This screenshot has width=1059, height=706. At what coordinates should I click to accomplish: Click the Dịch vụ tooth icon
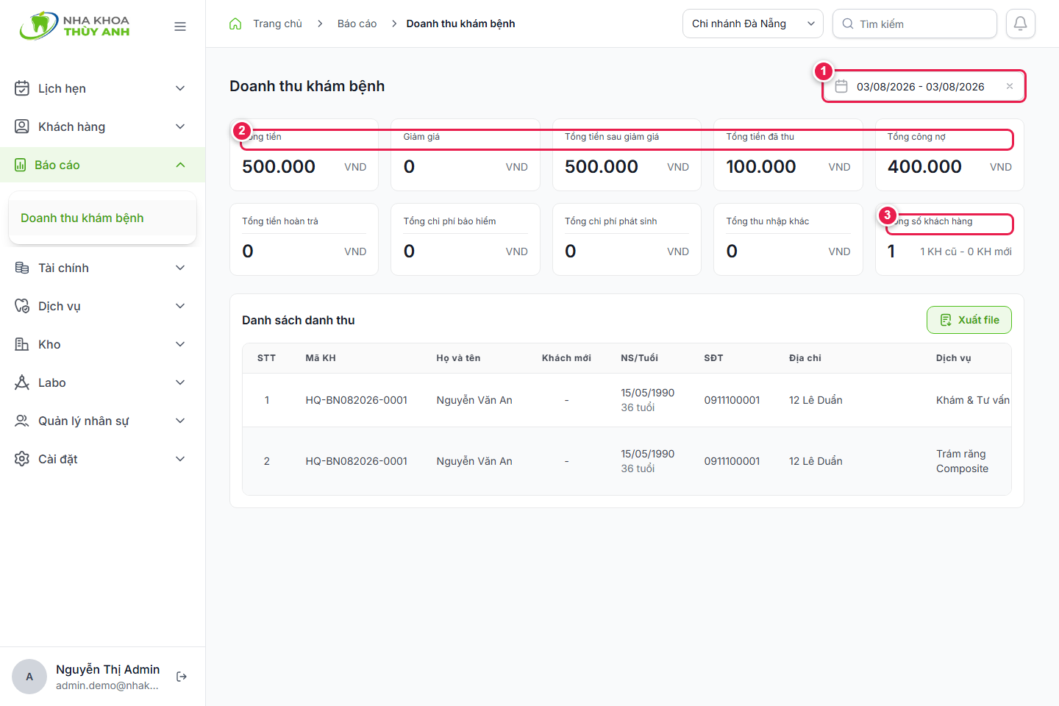pyautogui.click(x=22, y=306)
